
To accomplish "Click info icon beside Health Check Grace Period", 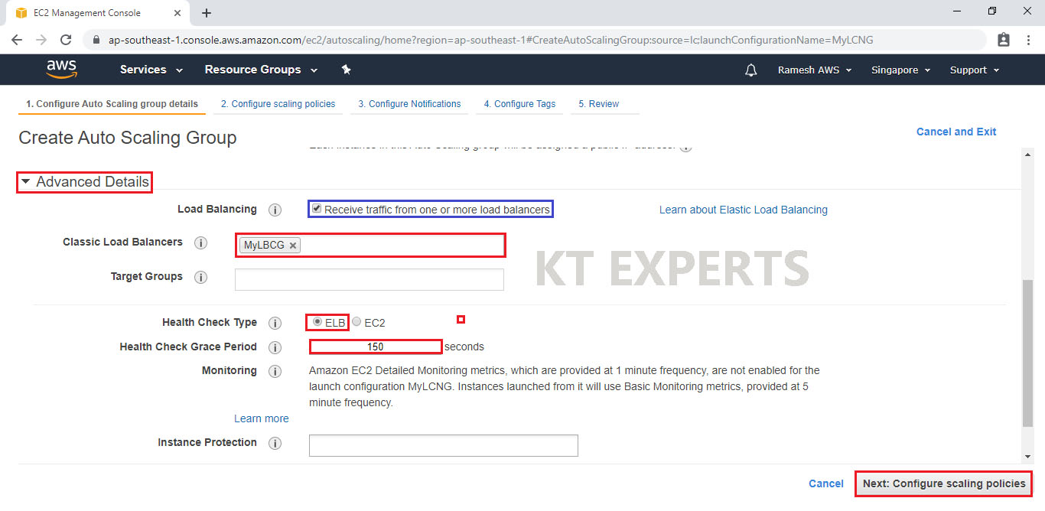I will pyautogui.click(x=275, y=347).
